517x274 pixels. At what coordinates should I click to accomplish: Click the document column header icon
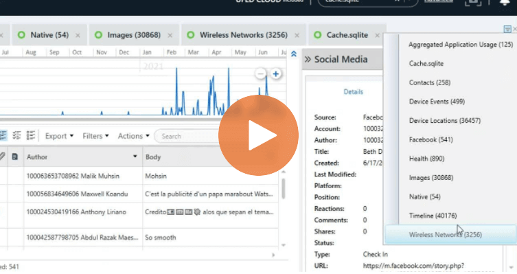click(15, 157)
